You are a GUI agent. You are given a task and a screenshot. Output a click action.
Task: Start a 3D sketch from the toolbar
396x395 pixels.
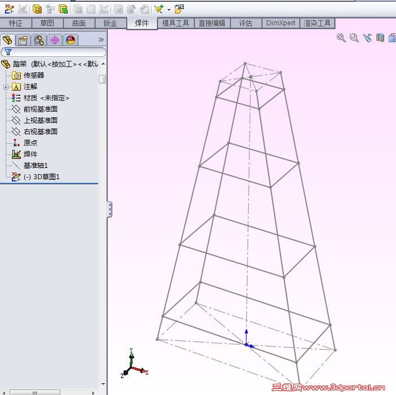10,9
